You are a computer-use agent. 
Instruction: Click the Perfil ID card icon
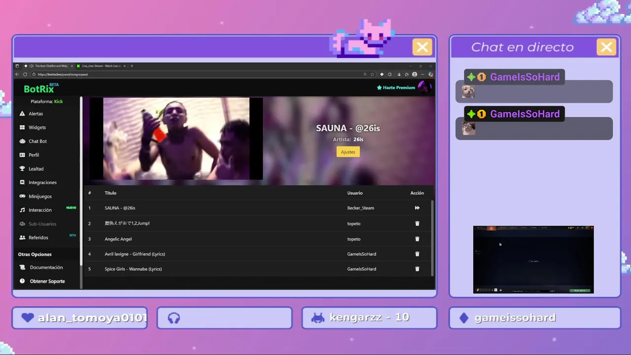pyautogui.click(x=22, y=155)
